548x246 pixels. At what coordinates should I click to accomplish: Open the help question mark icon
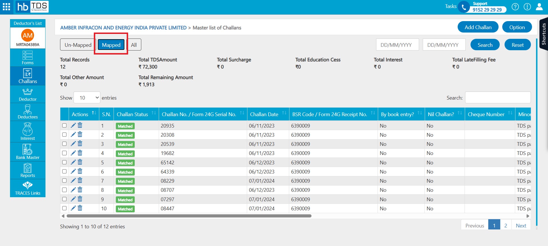[x=515, y=7]
